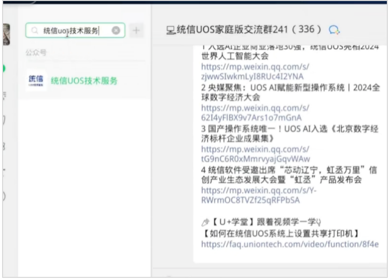Open the link ending tG9nC6R0xMmrvyajGqvWAw
Screen dimensions: 391x280
pos(256,154)
